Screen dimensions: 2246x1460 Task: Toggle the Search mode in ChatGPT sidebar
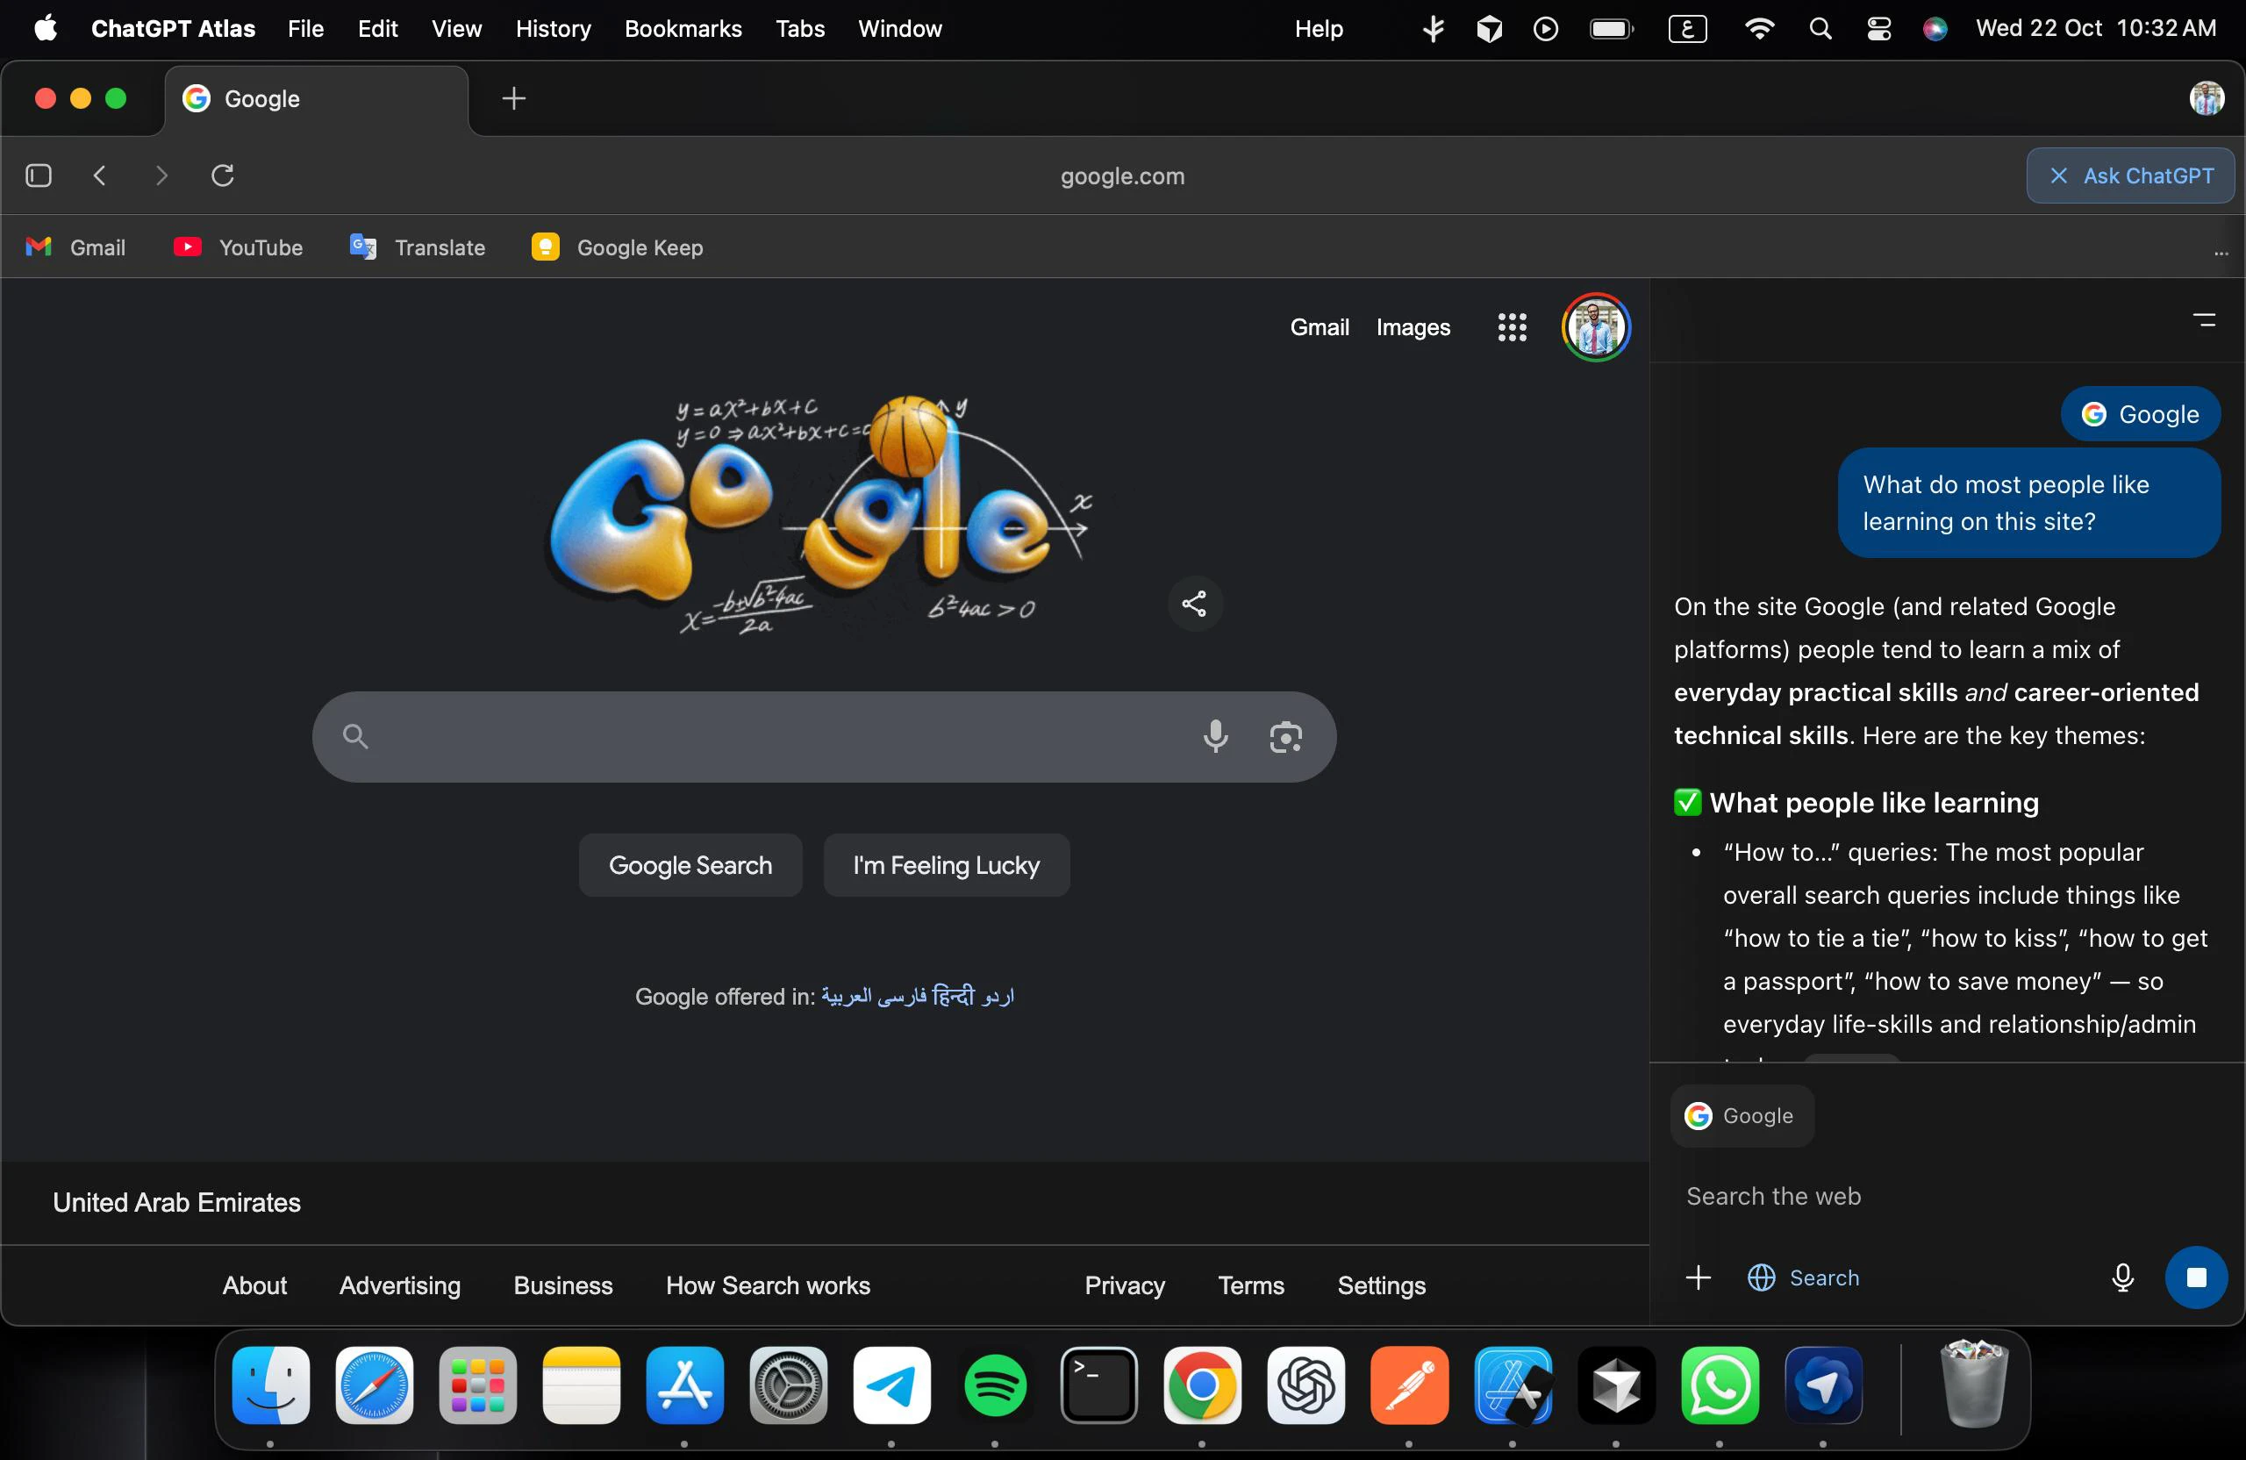pyautogui.click(x=1804, y=1277)
